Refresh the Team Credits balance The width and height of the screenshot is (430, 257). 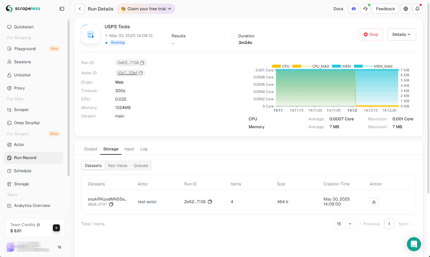(x=38, y=225)
